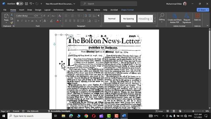This screenshot has height=119, width=211.
Task: Click the zoom slider in status bar
Action: coord(194,111)
